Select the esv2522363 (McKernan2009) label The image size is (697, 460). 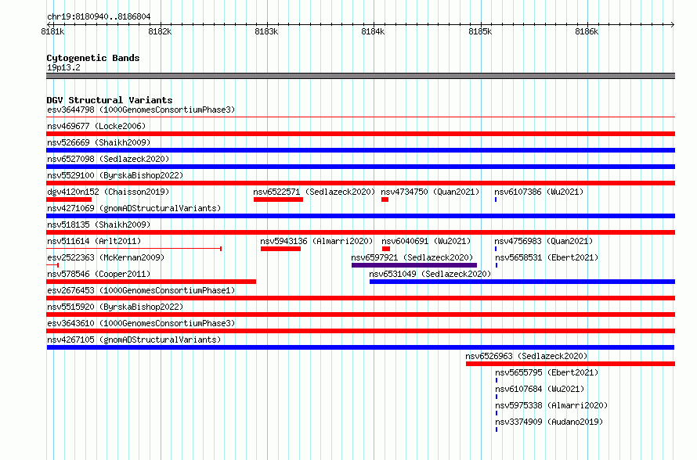tap(106, 257)
